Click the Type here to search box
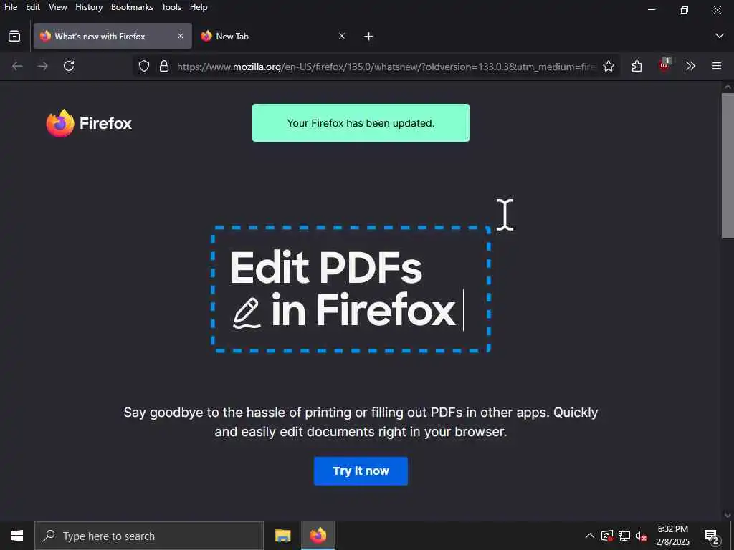This screenshot has height=550, width=734. 149,536
